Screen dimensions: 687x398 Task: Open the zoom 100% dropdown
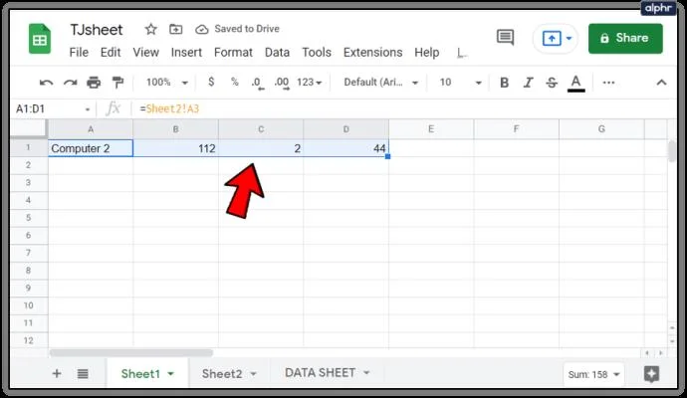tap(167, 83)
